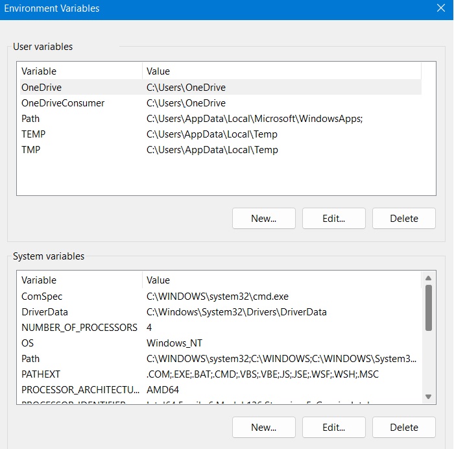Select the NUMBER_OF_PROCESSORS variable
The width and height of the screenshot is (454, 449).
[221, 328]
